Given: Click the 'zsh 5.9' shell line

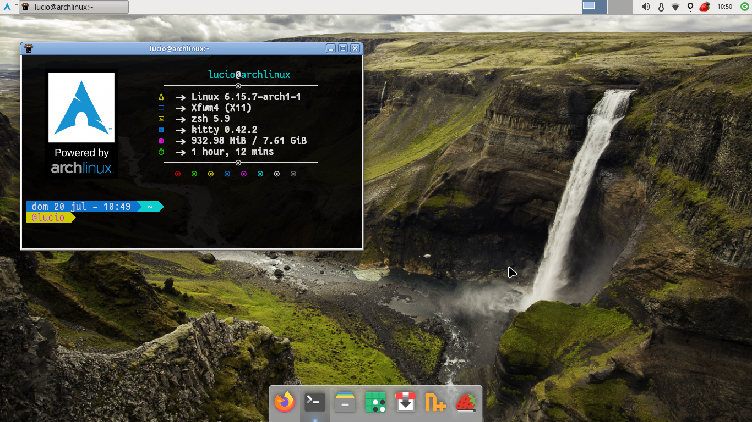Looking at the screenshot, I should [211, 119].
